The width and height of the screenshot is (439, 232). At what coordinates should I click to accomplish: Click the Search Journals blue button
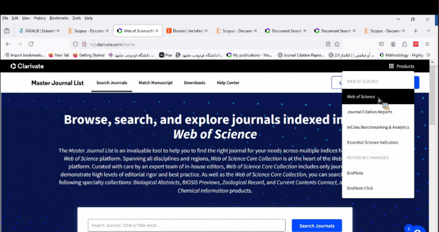click(x=317, y=225)
